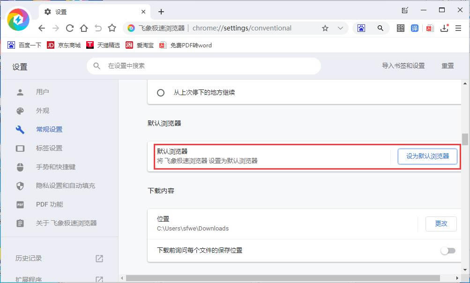This screenshot has width=470, height=283.
Task: Click the Baidu paw search engine icon
Action: (361, 28)
